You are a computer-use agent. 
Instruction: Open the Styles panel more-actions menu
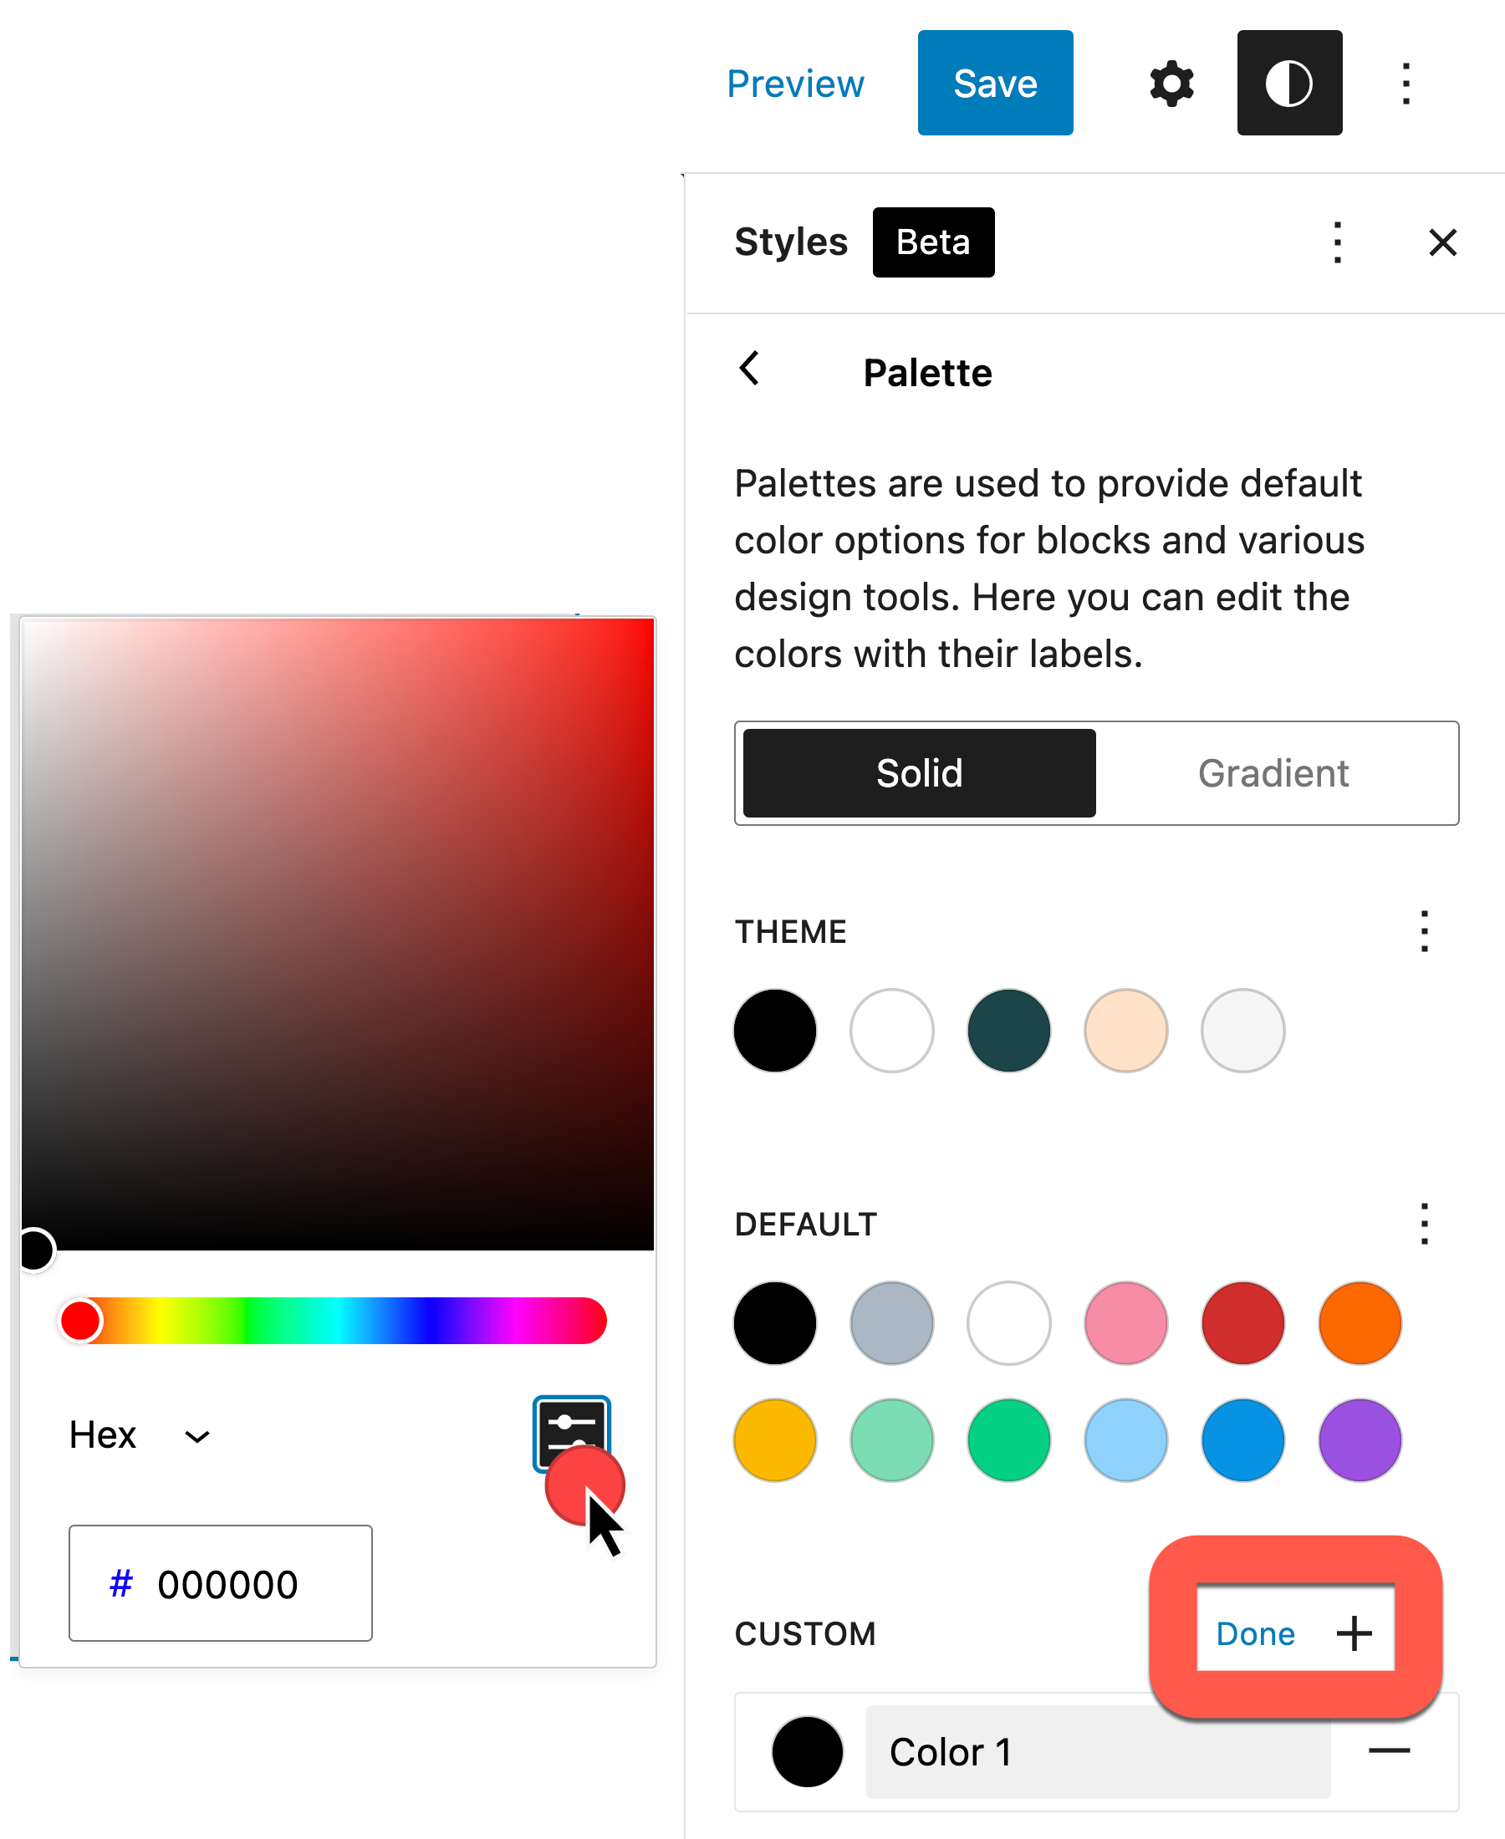click(1337, 242)
